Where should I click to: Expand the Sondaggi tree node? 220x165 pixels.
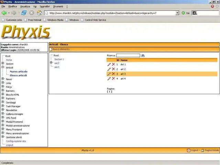(x=3, y=102)
